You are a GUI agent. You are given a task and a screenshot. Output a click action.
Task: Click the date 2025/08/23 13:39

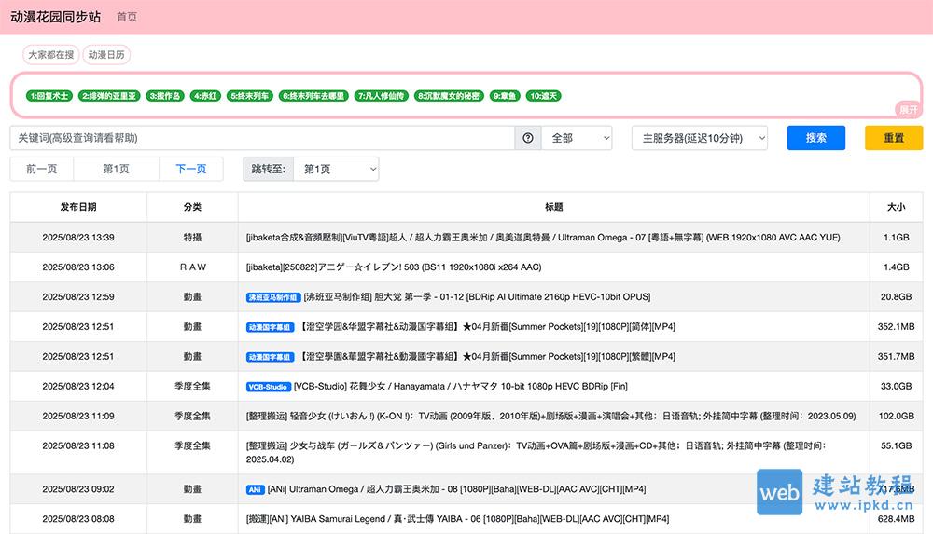click(x=78, y=238)
